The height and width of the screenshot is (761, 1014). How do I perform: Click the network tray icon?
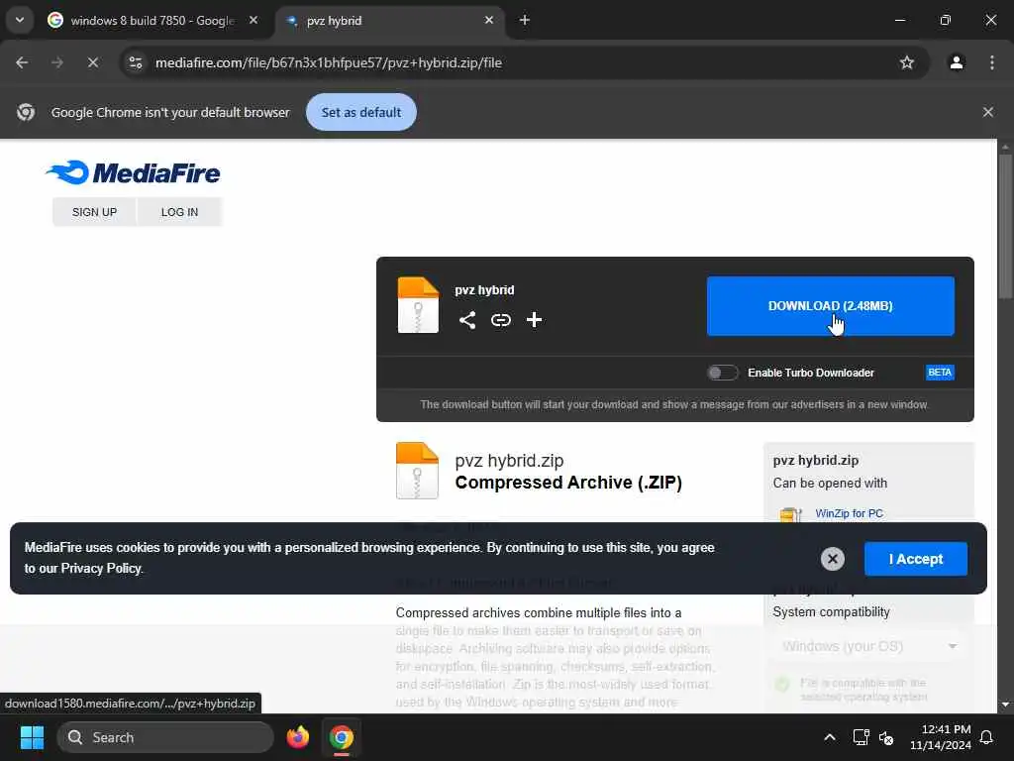(861, 737)
